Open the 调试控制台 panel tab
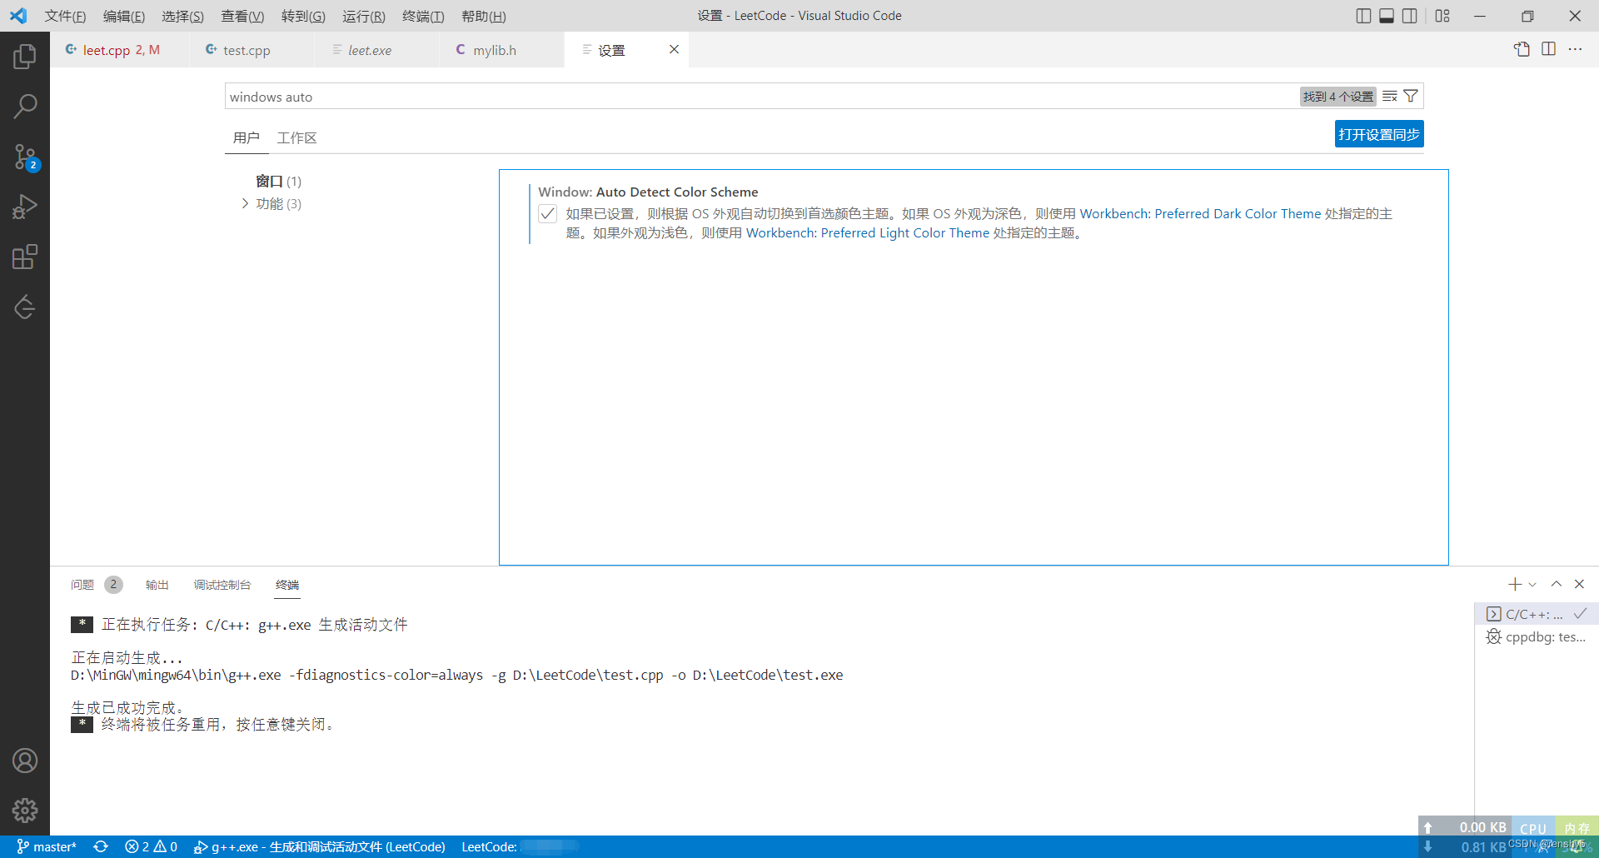1599x858 pixels. click(222, 585)
